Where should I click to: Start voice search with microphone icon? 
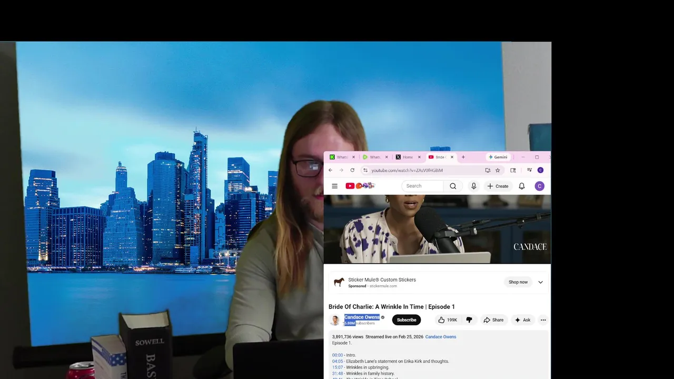click(x=473, y=186)
